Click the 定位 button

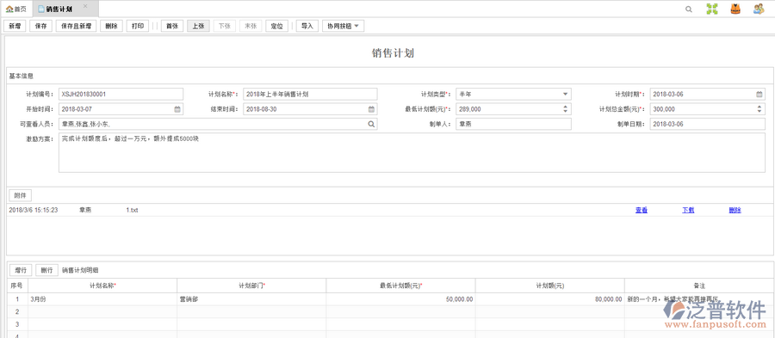276,26
